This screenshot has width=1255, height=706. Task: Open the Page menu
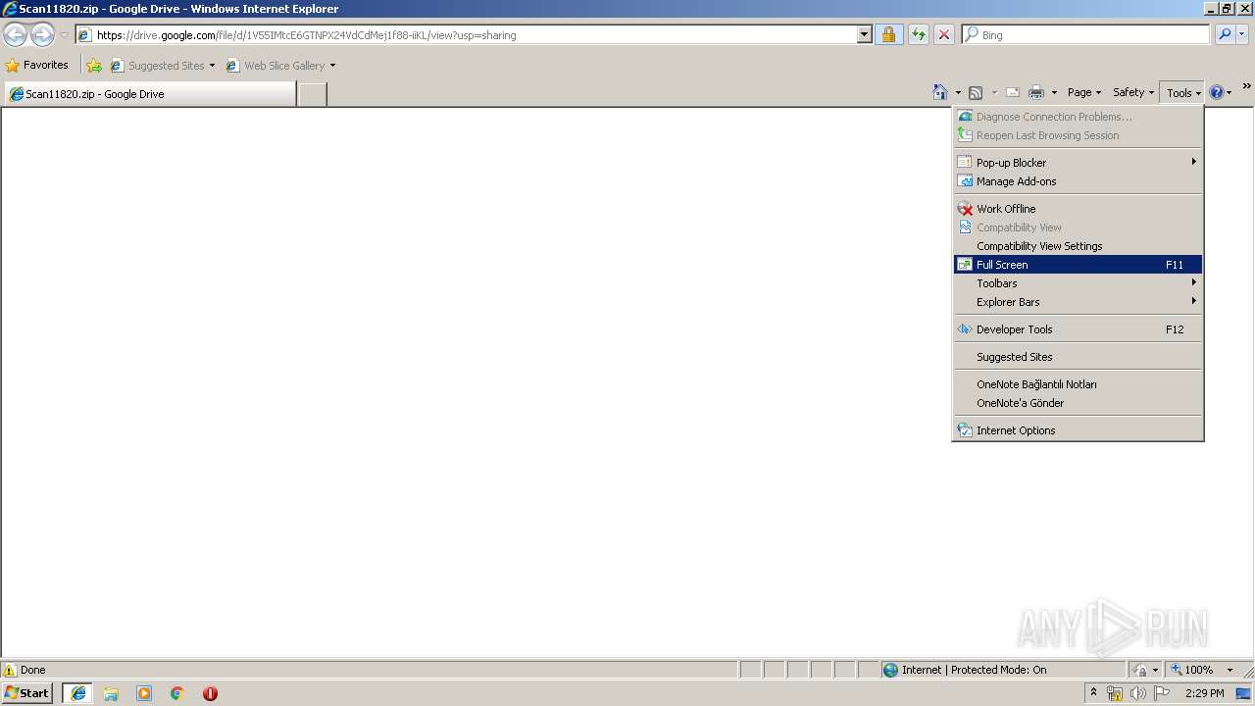pos(1083,92)
